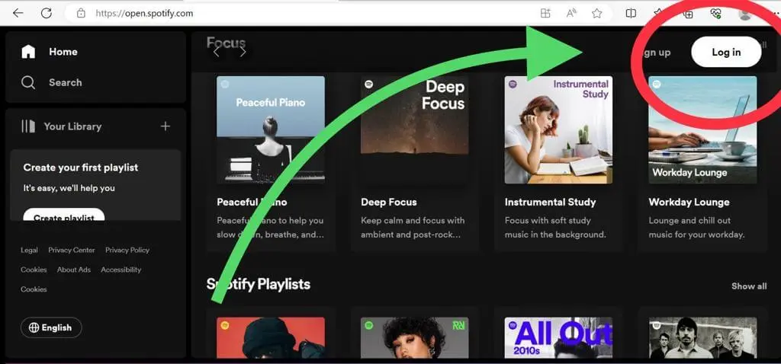
Task: Open the first Cookies link beside About Ads
Action: coord(34,270)
